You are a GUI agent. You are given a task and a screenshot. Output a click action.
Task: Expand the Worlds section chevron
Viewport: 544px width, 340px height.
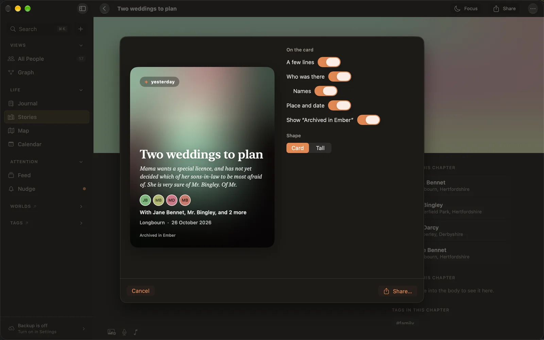81,206
